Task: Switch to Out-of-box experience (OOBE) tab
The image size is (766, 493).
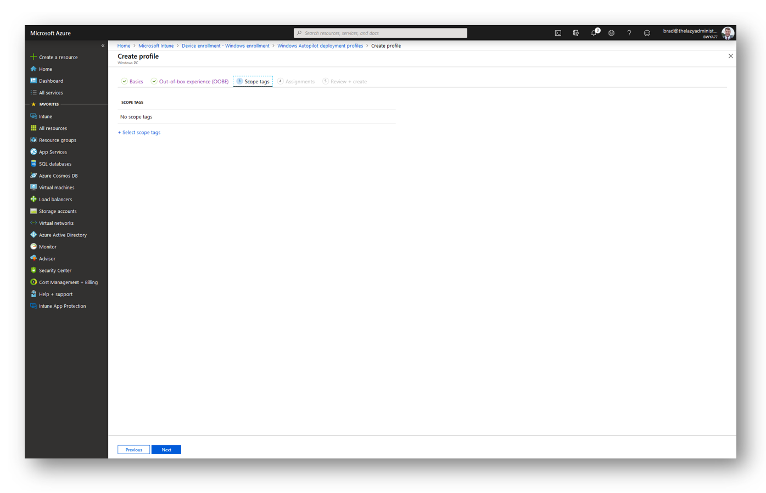Action: click(x=190, y=82)
